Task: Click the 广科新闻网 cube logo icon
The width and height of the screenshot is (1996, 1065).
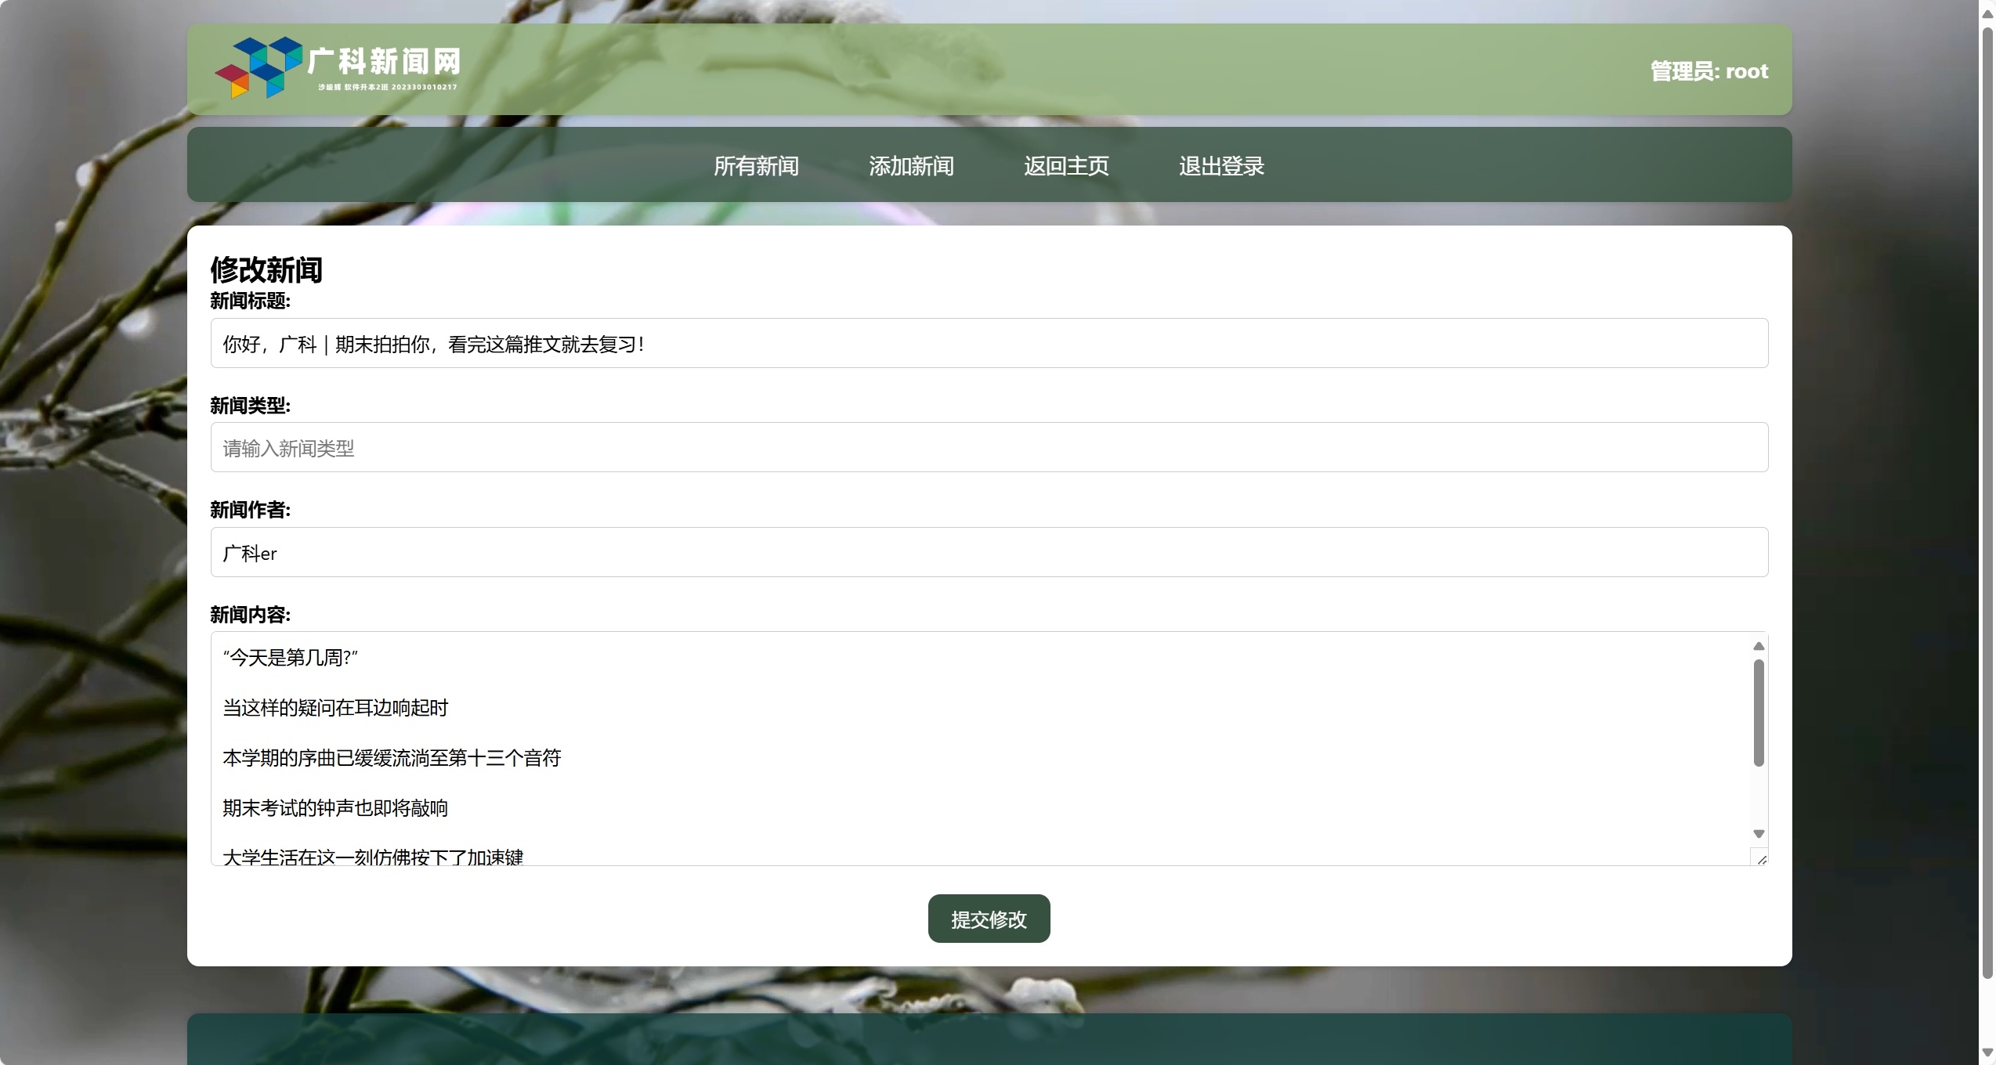Action: pyautogui.click(x=259, y=67)
